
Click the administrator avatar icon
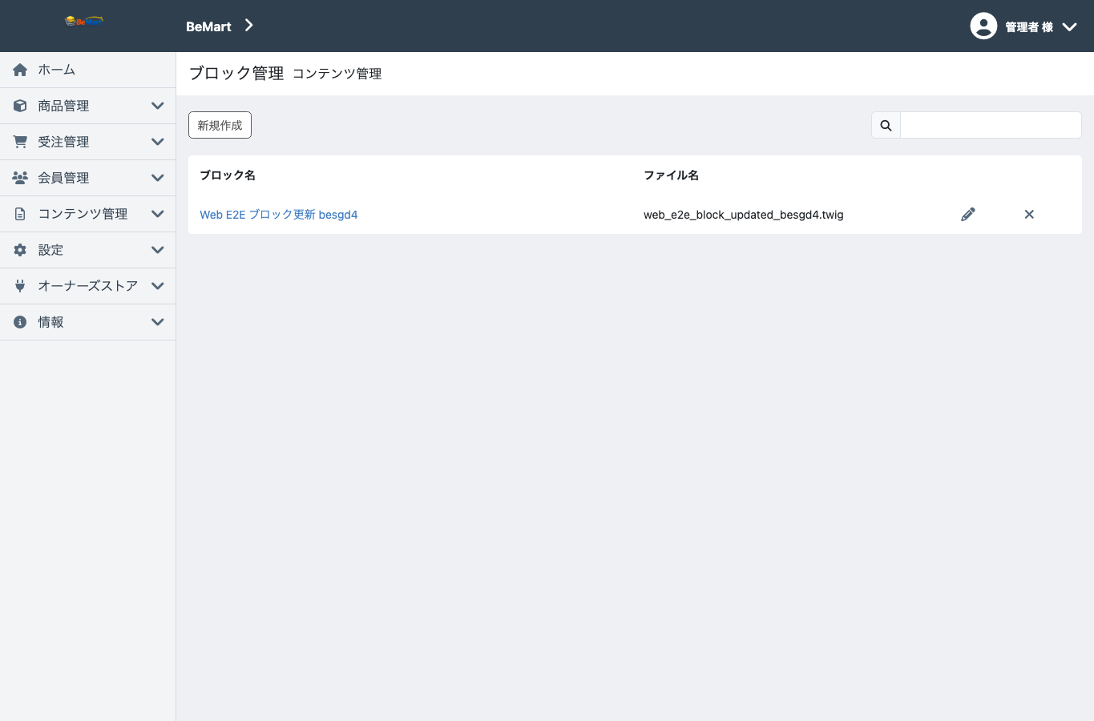[983, 26]
